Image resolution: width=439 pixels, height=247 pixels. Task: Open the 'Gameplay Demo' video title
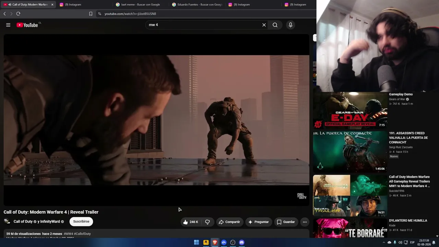pos(401,94)
